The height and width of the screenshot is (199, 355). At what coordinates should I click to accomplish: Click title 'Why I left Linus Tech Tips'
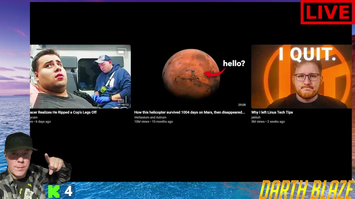pyautogui.click(x=272, y=112)
